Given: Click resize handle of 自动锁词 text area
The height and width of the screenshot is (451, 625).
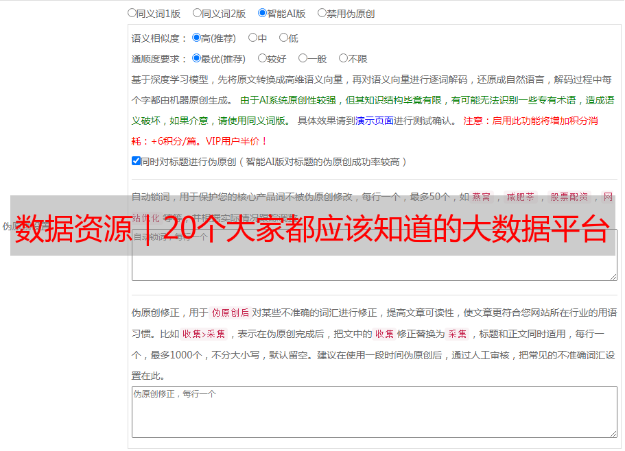Looking at the screenshot, I should click(613, 277).
